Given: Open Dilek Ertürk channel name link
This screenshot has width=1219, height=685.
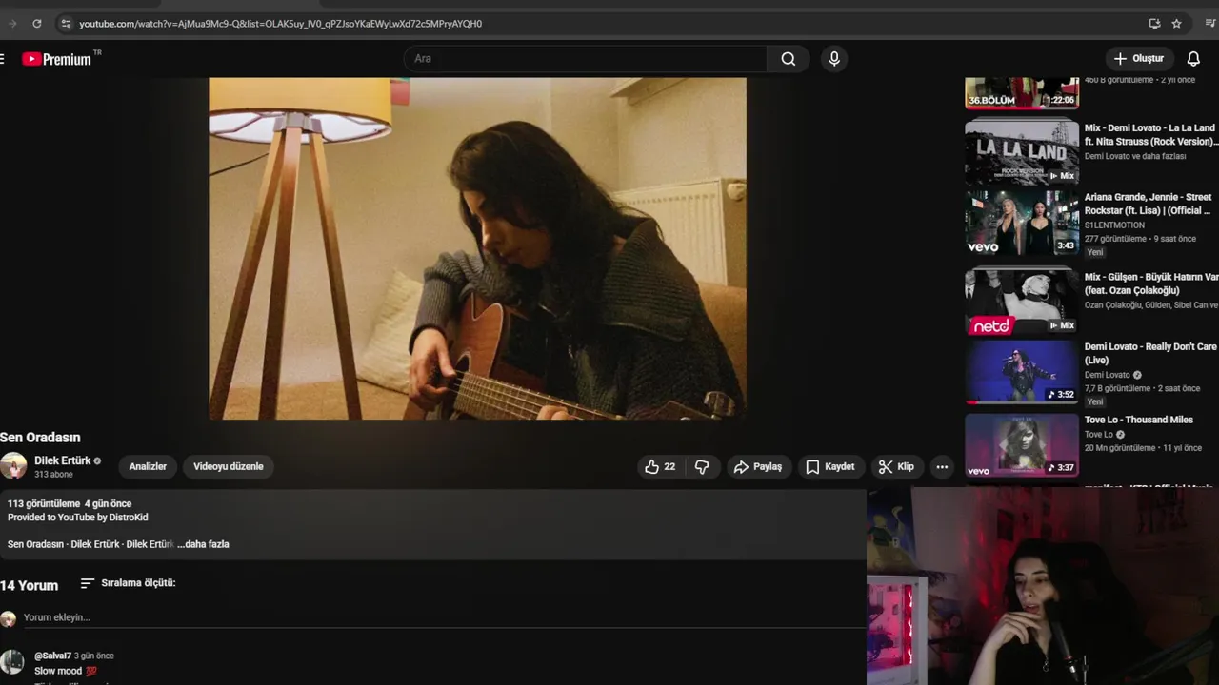Looking at the screenshot, I should [63, 460].
